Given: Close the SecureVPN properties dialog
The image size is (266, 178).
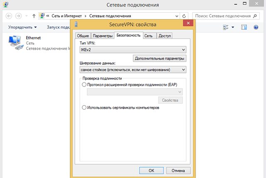Looking at the screenshot, I should (188, 23).
